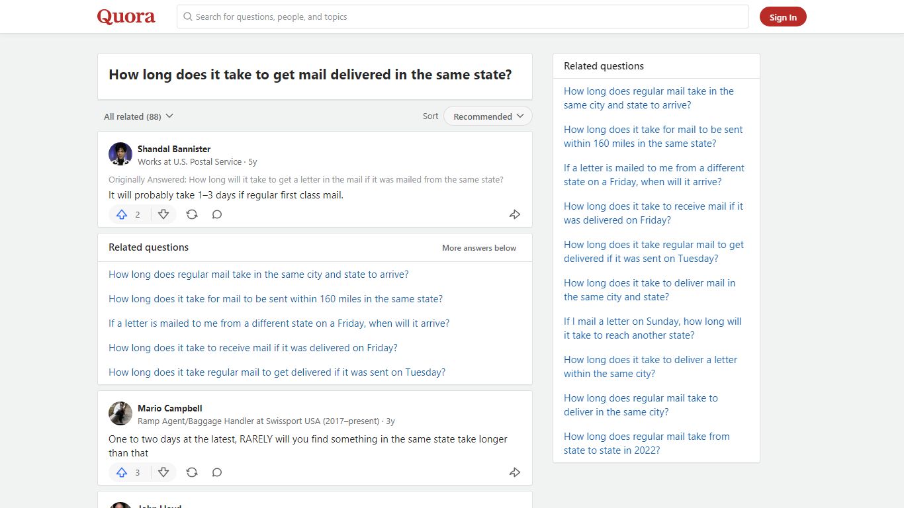Viewport: 904px width, 508px height.
Task: Click the search magnifier icon
Action: point(188,17)
